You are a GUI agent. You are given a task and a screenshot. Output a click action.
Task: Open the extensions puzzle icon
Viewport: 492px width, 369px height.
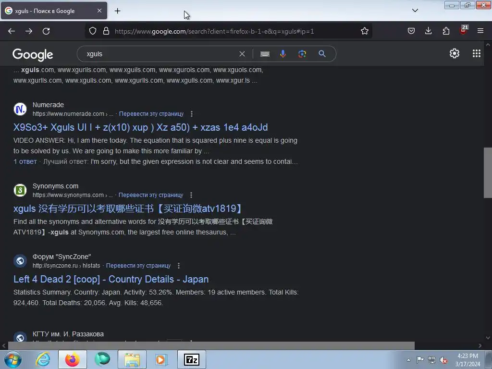(x=446, y=31)
